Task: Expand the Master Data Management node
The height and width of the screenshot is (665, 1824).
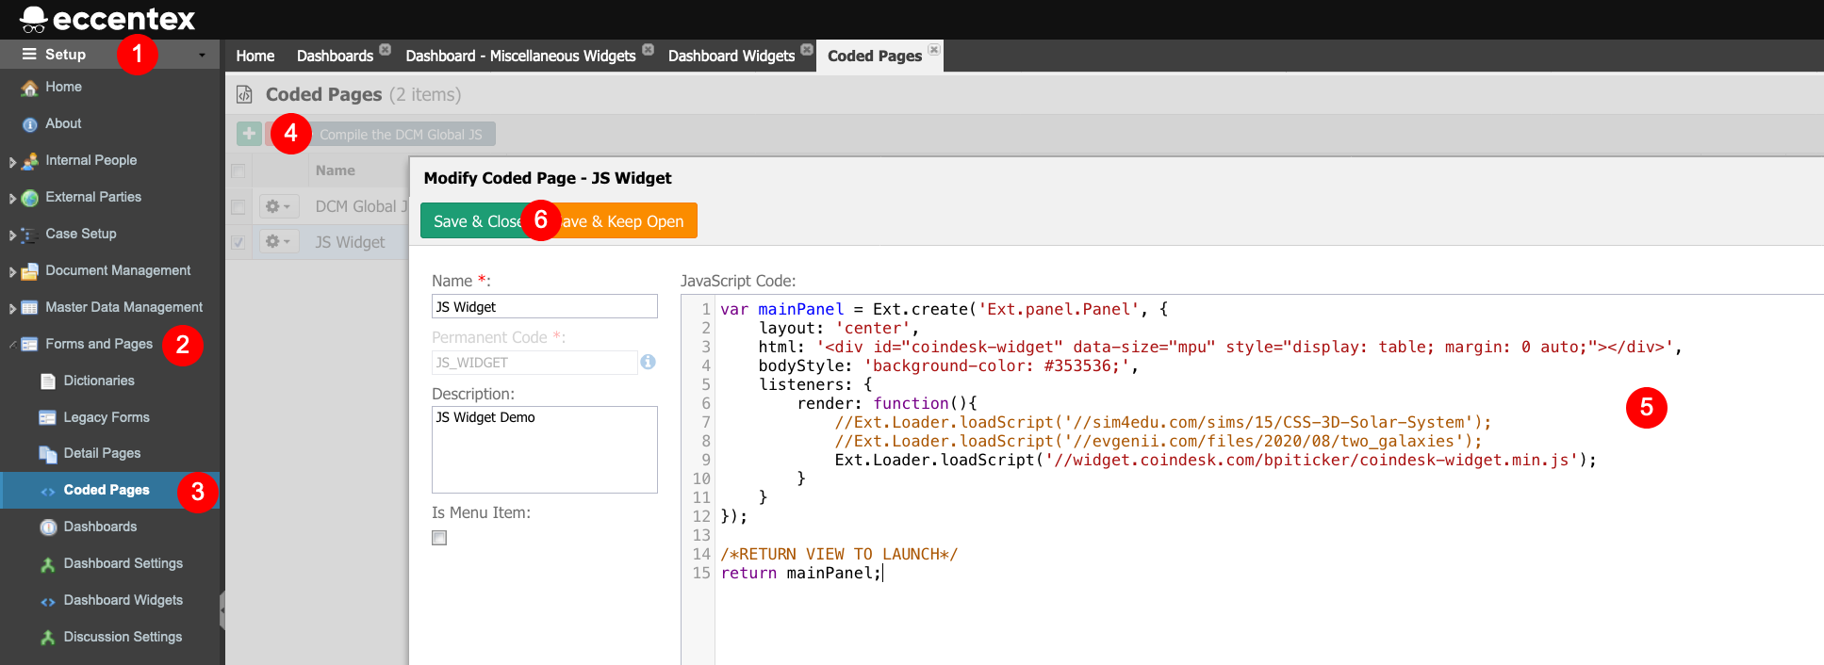Action: pyautogui.click(x=12, y=309)
